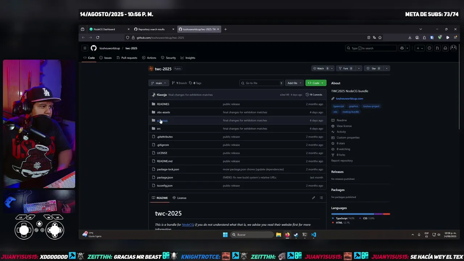464x261 pixels.
Task: Switch to Repository search results browser tab
Action: [x=154, y=29]
